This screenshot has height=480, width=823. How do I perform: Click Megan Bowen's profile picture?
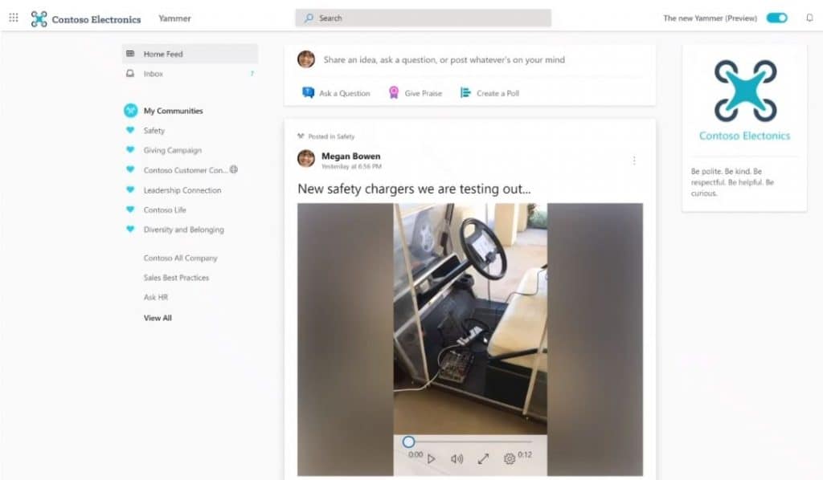click(305, 159)
